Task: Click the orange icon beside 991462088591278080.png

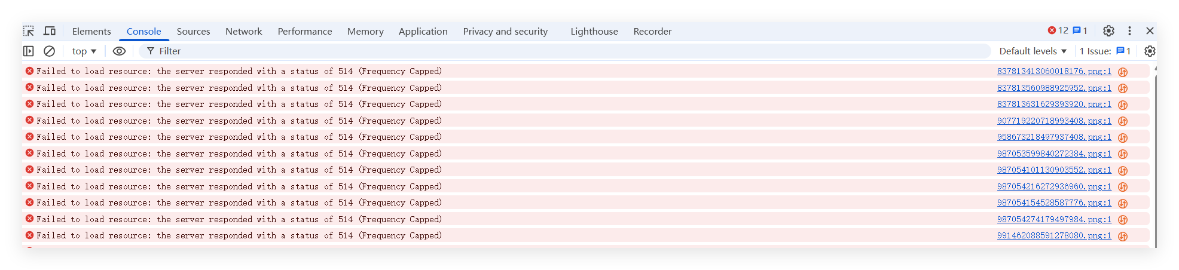Action: click(1123, 236)
